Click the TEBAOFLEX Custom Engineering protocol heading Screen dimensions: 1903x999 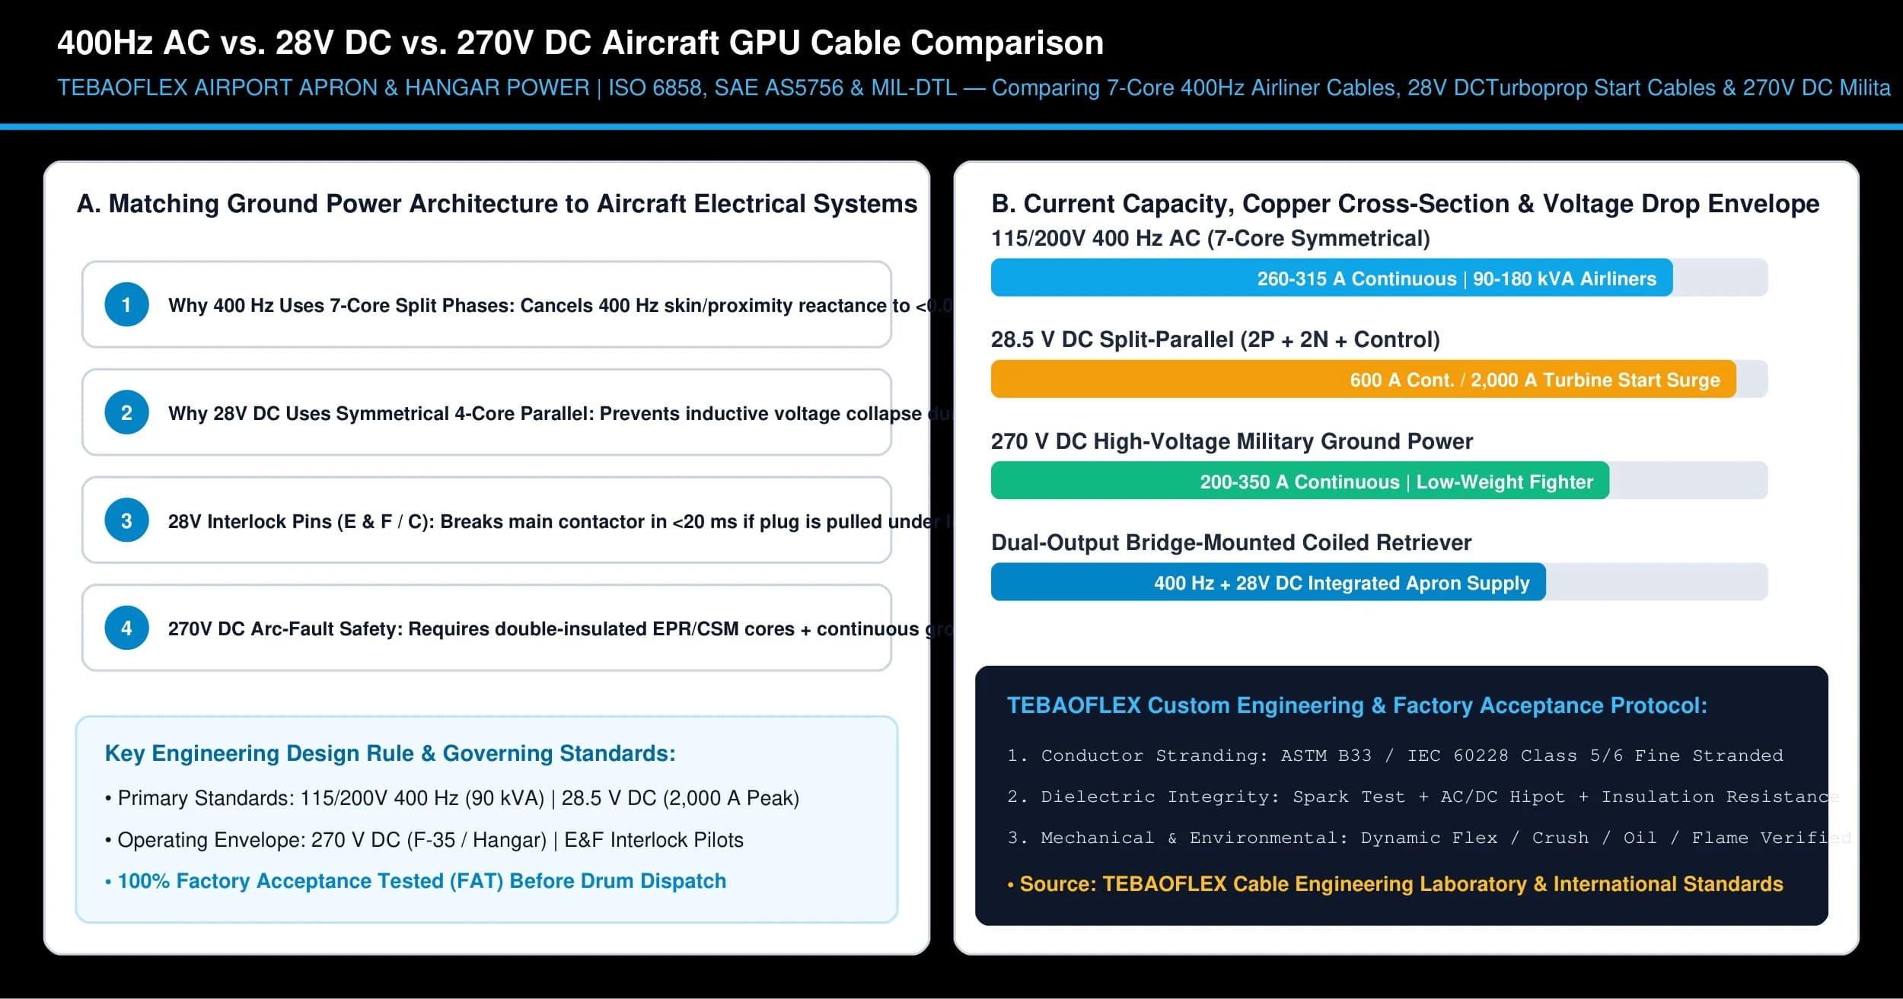pos(1356,705)
